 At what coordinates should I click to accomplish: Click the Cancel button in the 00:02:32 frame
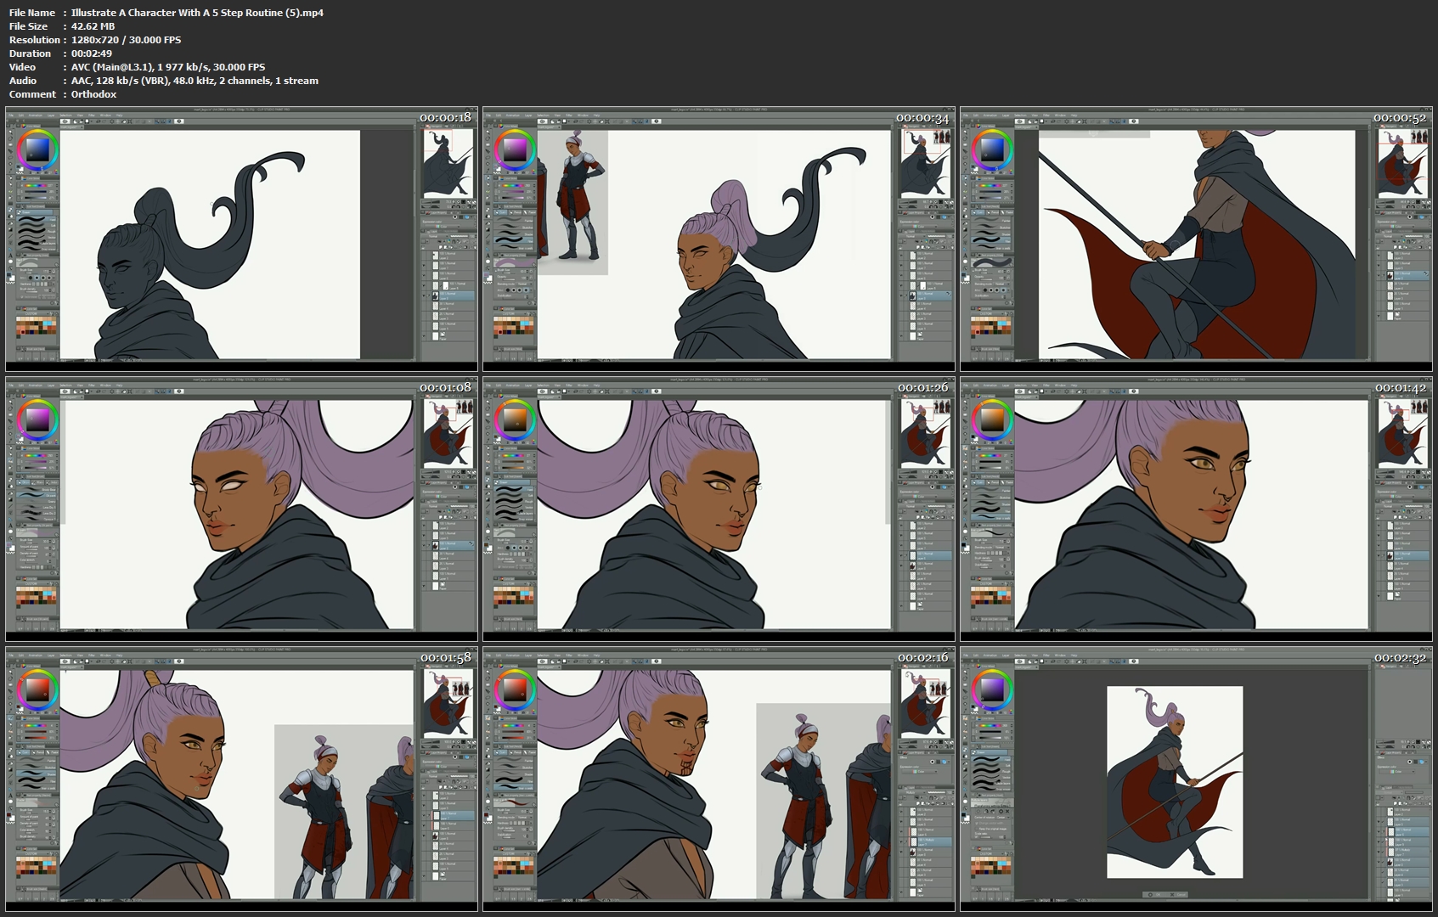[x=1177, y=894]
